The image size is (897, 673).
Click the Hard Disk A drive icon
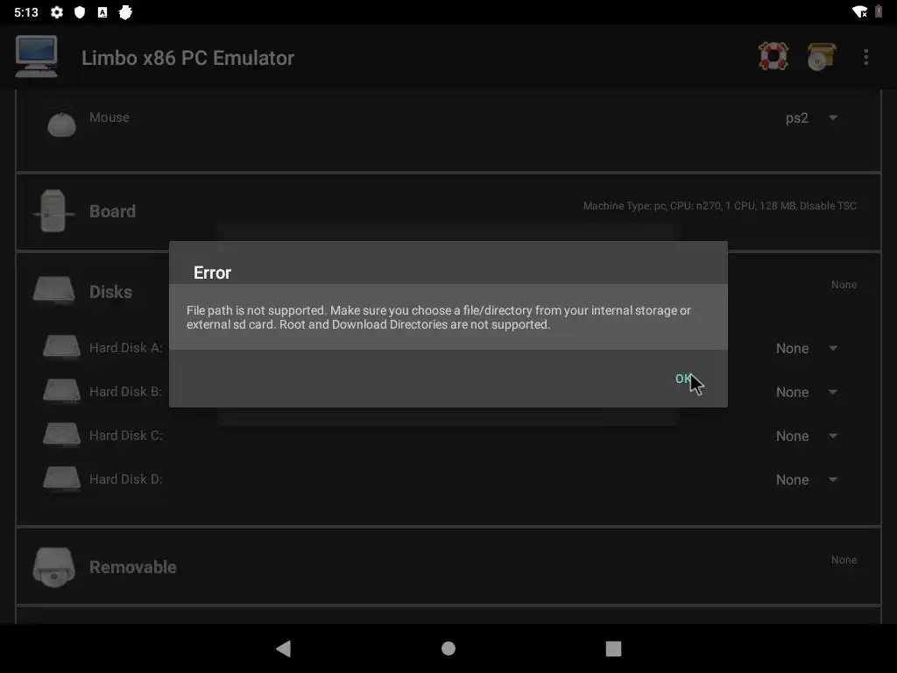62,347
